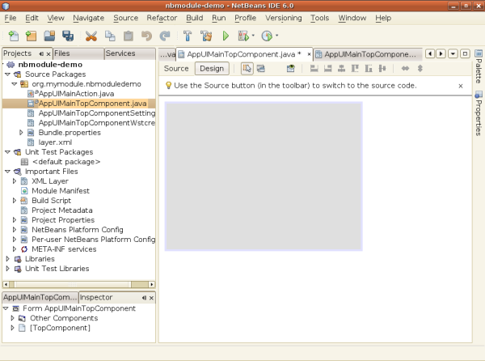Click the Align Left in Column icon

coord(314,69)
